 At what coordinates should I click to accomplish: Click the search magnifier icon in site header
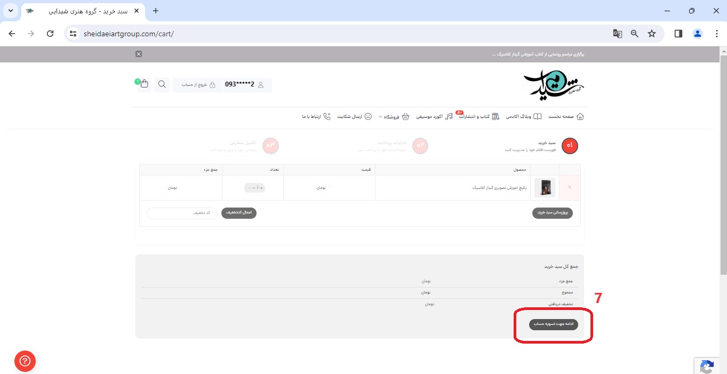tap(162, 84)
